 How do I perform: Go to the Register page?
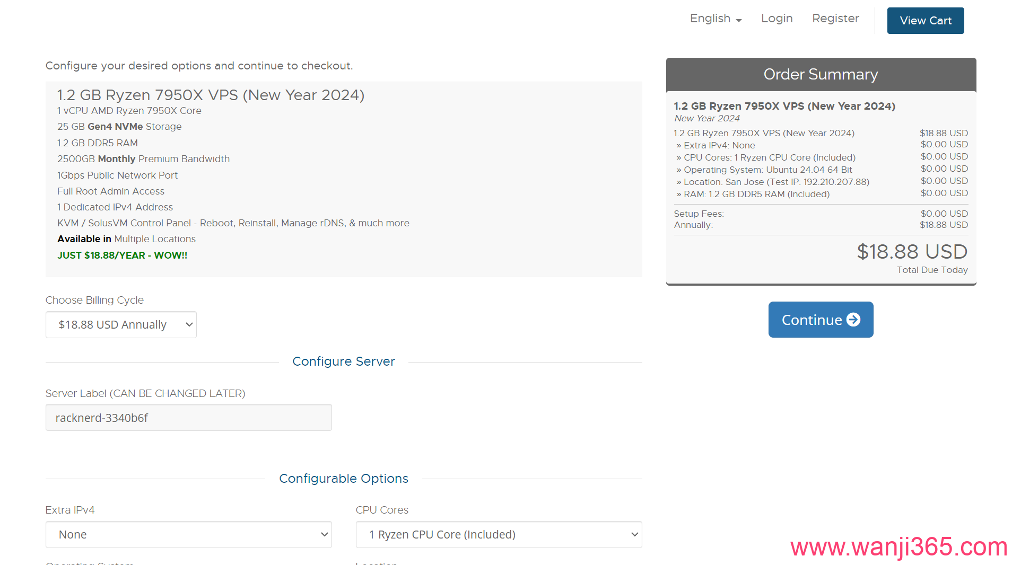835,19
